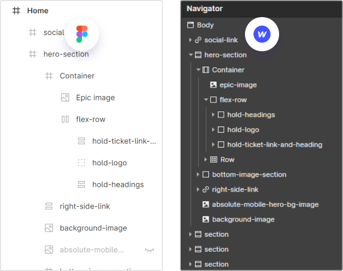The image size is (343, 271).
Task: Expand the bottom-image-section node in Navigator
Action: point(198,174)
